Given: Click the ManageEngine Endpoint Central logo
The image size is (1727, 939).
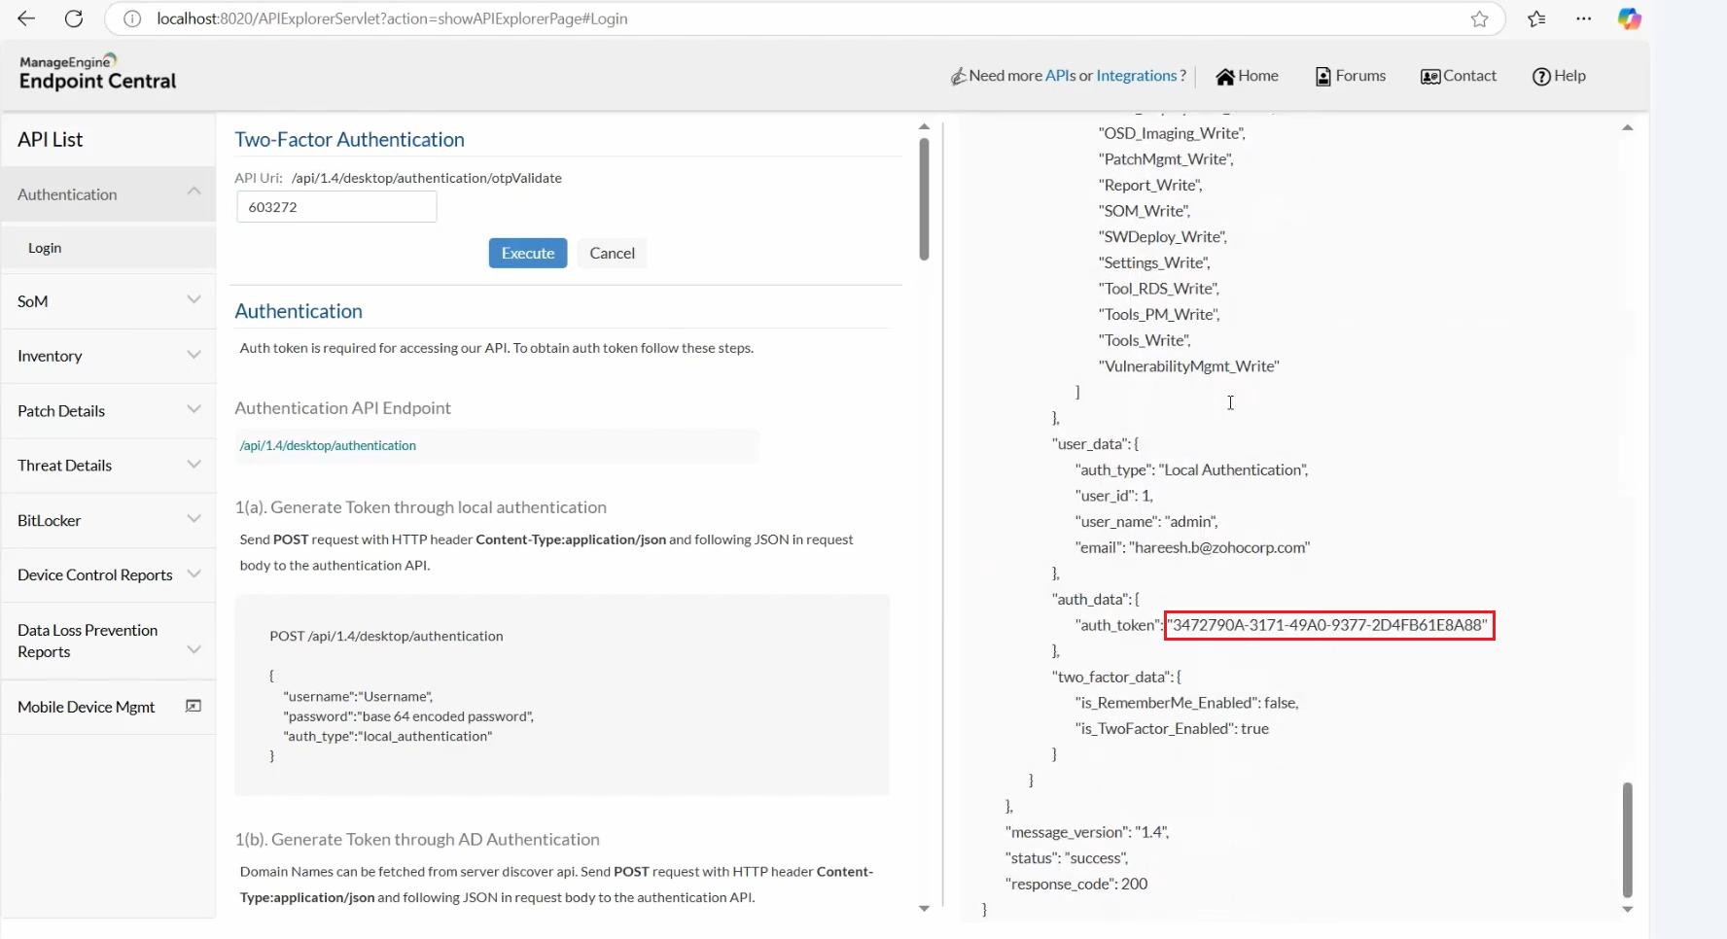Looking at the screenshot, I should click(97, 72).
